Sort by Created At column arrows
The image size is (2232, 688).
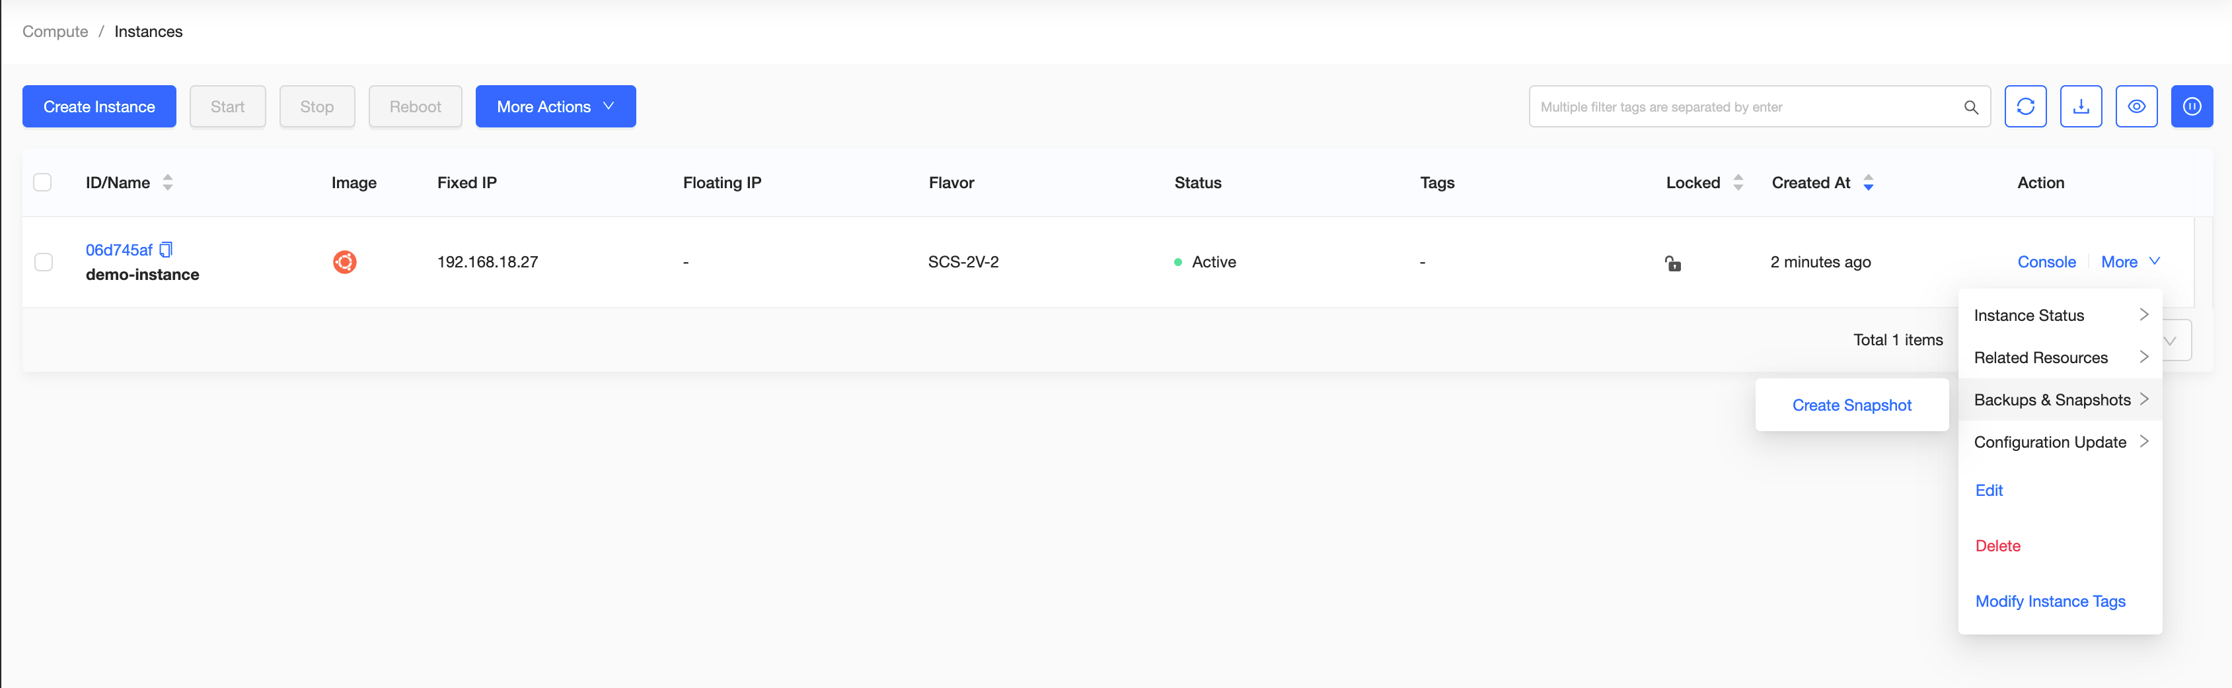[x=1868, y=183]
